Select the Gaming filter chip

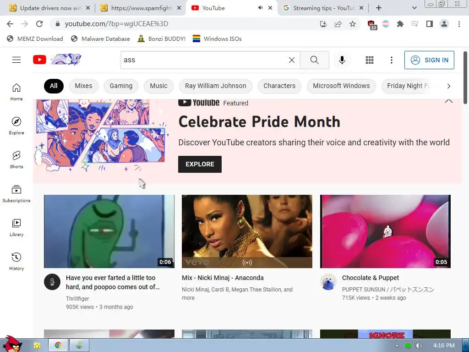coord(121,86)
